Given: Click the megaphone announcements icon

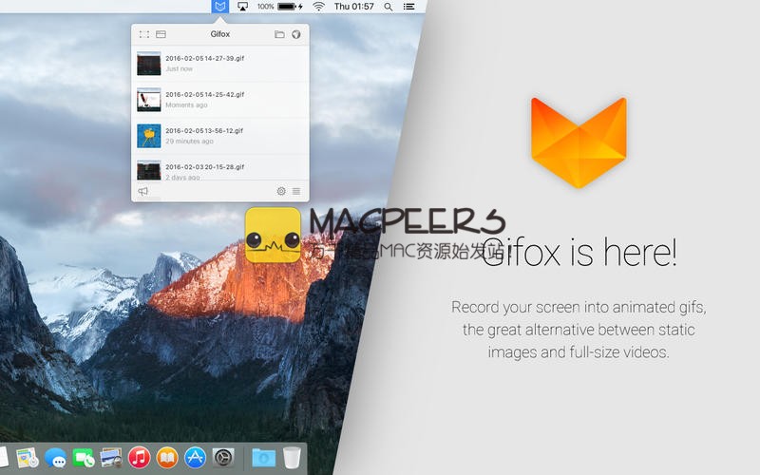Looking at the screenshot, I should coord(143,191).
